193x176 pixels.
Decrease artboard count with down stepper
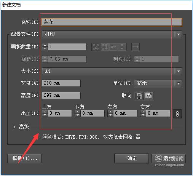45,48
